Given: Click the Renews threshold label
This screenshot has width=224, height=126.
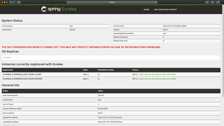Looking at the screenshot, I should [121, 37].
